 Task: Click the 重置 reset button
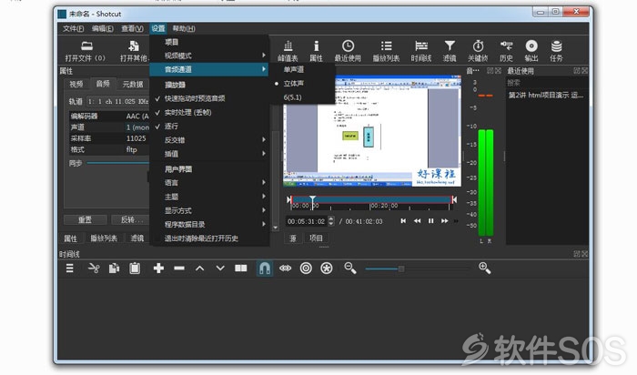tap(86, 219)
